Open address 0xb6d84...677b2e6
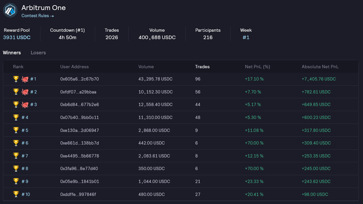Image resolution: width=363 pixels, height=204 pixels. pos(79,104)
